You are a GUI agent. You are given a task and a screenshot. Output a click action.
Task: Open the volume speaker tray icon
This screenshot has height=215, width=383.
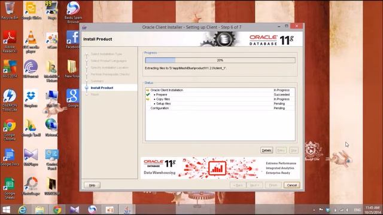347,210
